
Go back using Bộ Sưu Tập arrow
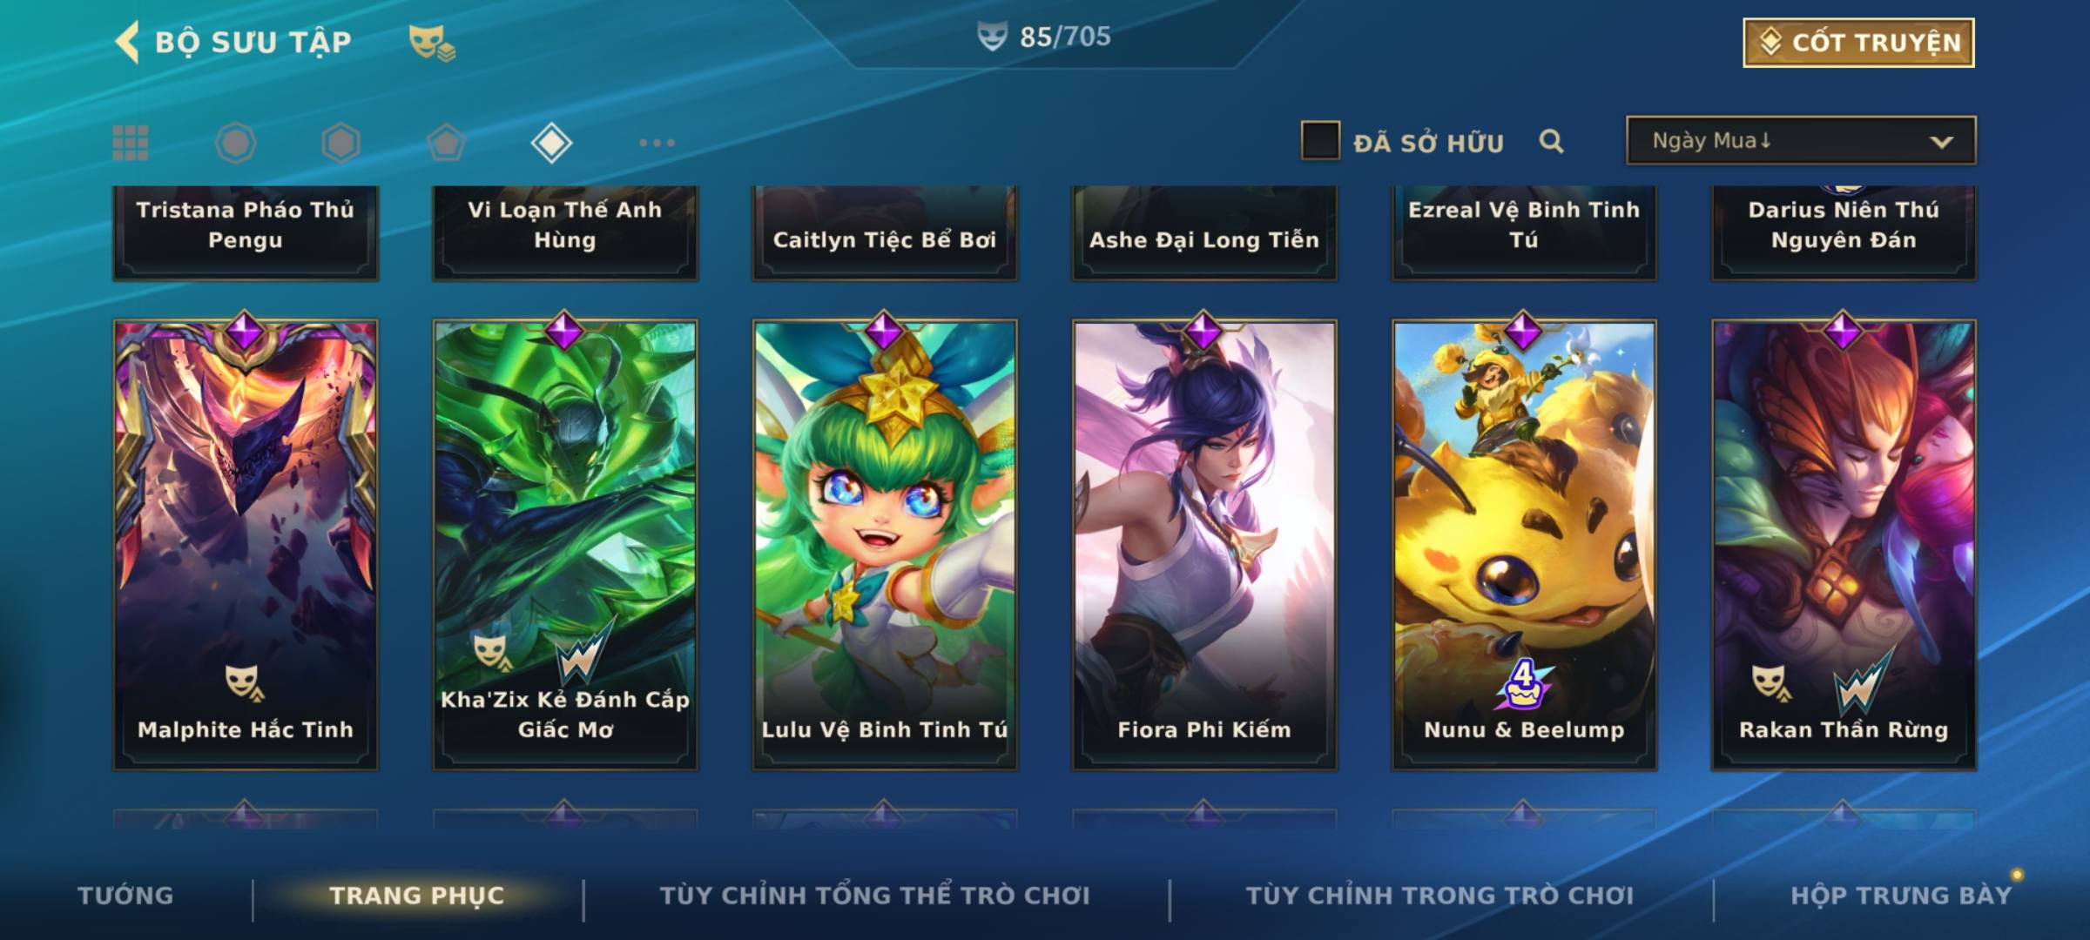[x=127, y=43]
